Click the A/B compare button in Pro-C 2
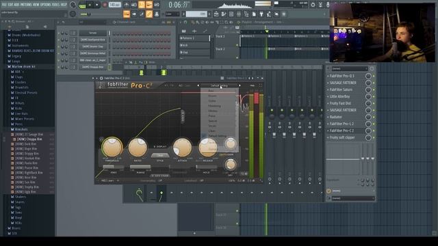 pos(181,85)
